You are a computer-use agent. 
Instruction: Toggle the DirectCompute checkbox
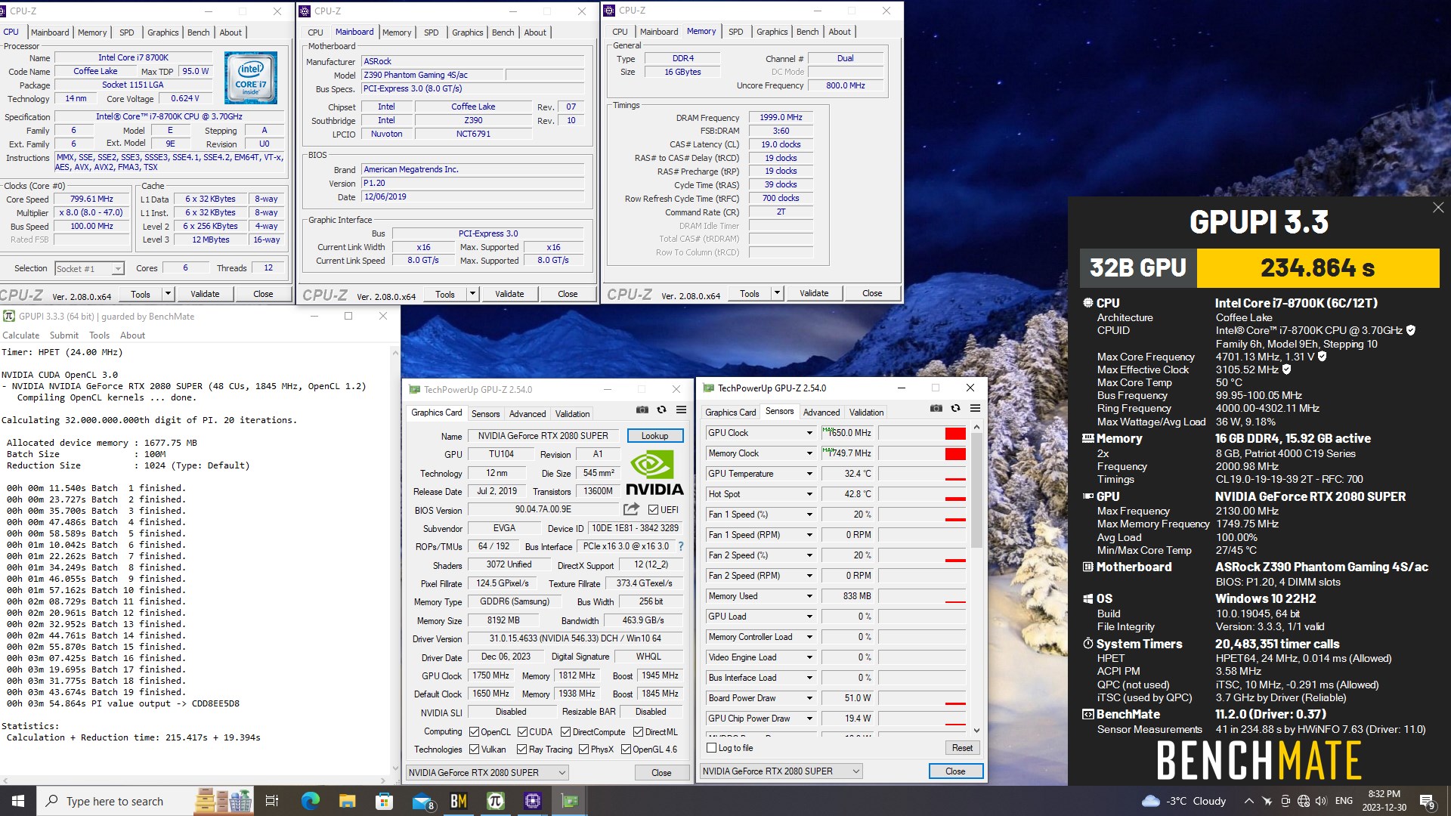click(x=566, y=732)
